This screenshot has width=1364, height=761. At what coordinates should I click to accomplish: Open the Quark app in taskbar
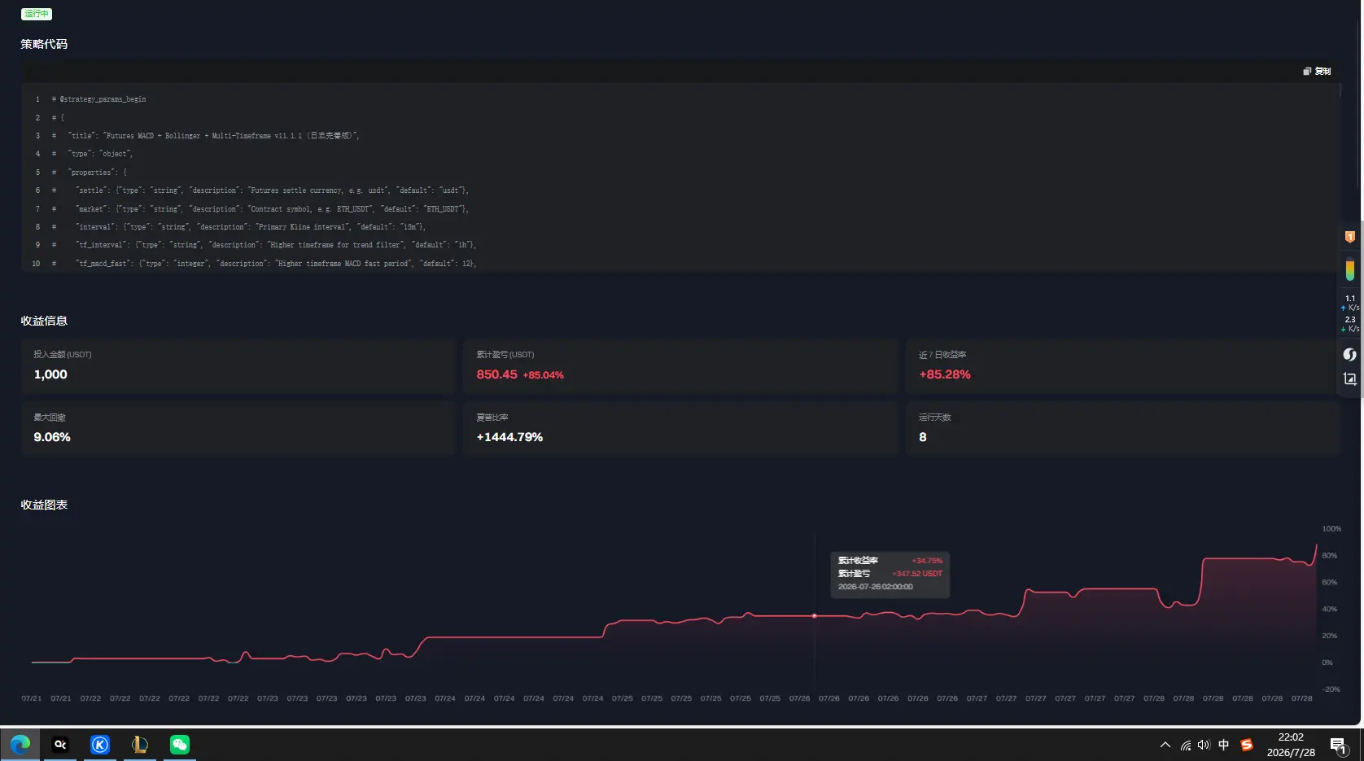click(60, 744)
